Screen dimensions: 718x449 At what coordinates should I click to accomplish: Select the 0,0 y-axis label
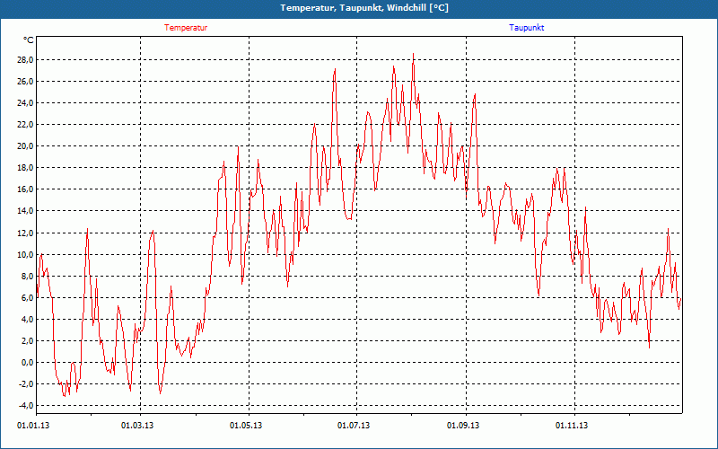pyautogui.click(x=27, y=362)
